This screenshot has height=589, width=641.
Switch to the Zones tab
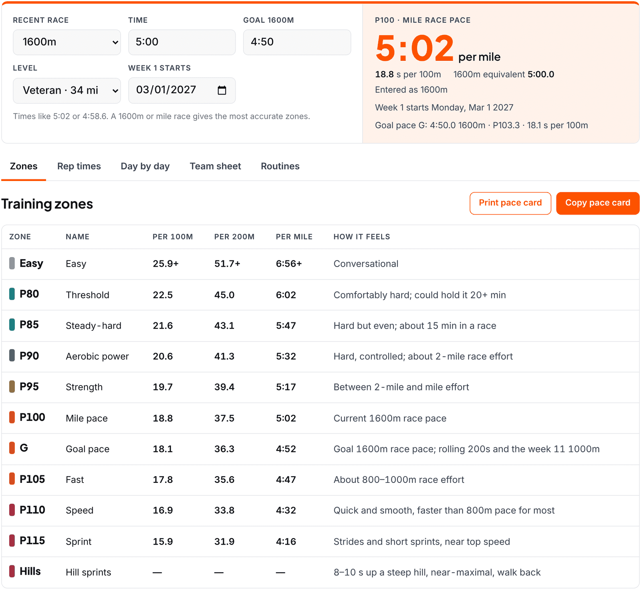click(24, 166)
